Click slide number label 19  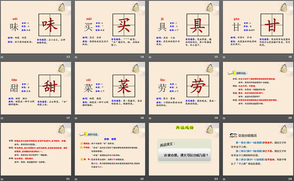tap(216, 118)
